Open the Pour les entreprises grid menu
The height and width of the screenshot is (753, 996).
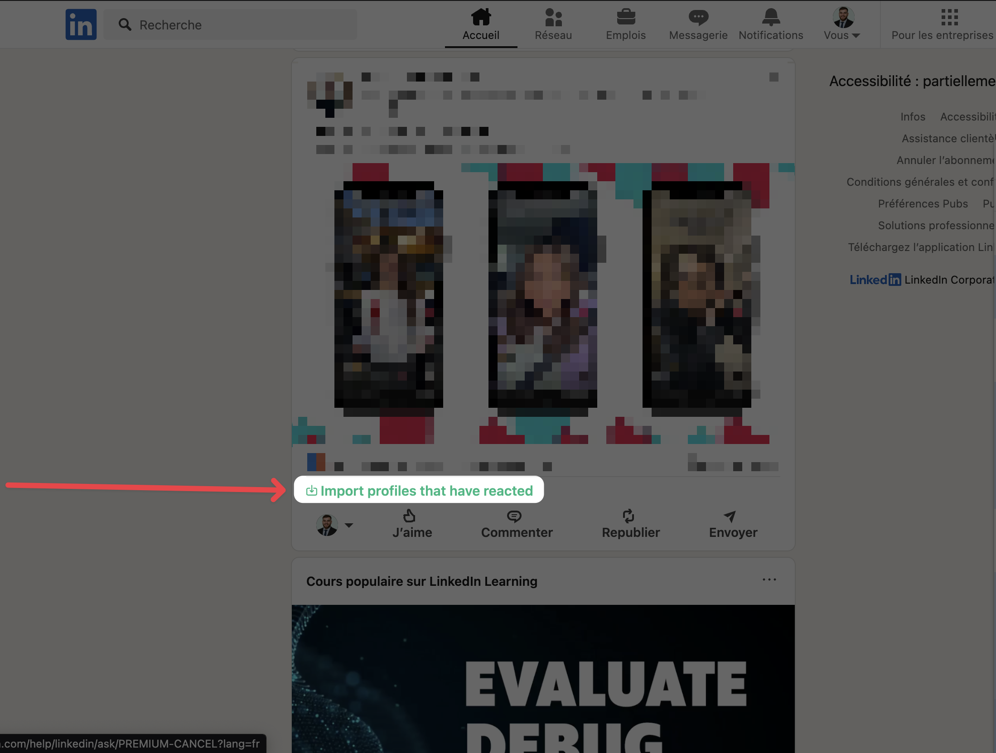(949, 18)
